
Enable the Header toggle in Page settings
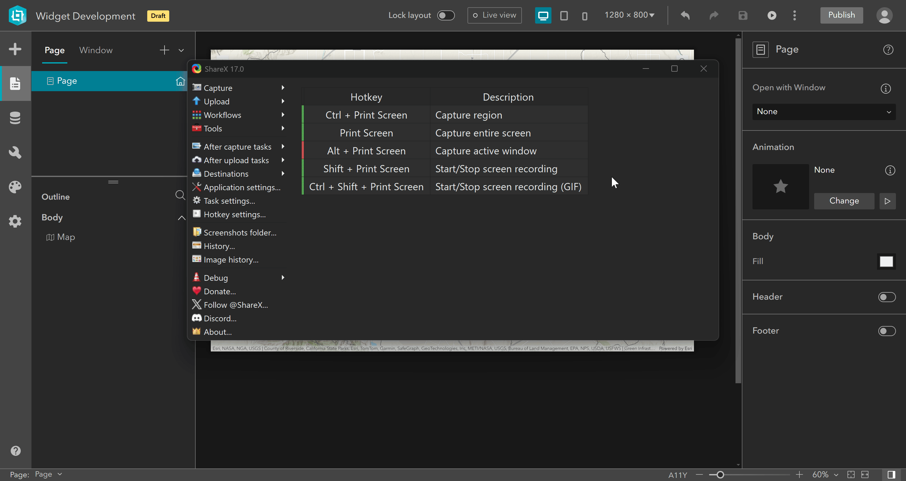click(887, 297)
